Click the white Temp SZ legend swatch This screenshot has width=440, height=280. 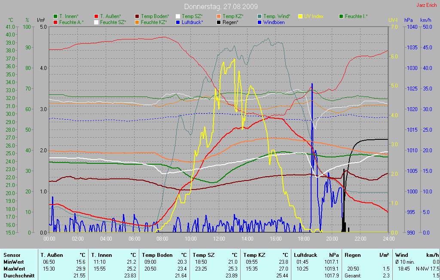coord(178,16)
